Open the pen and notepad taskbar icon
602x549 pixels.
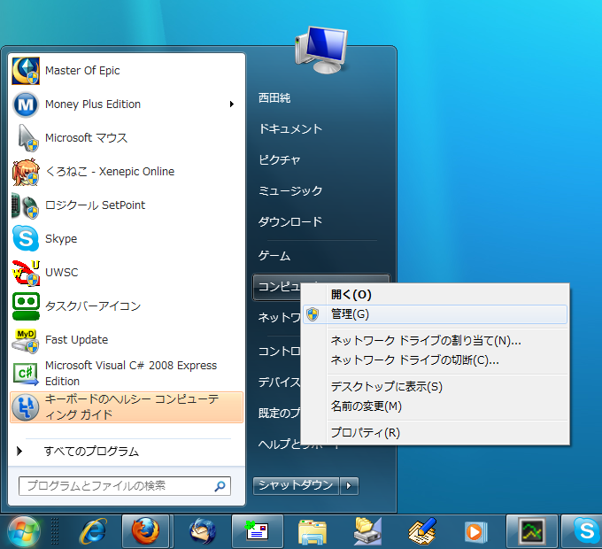422,531
